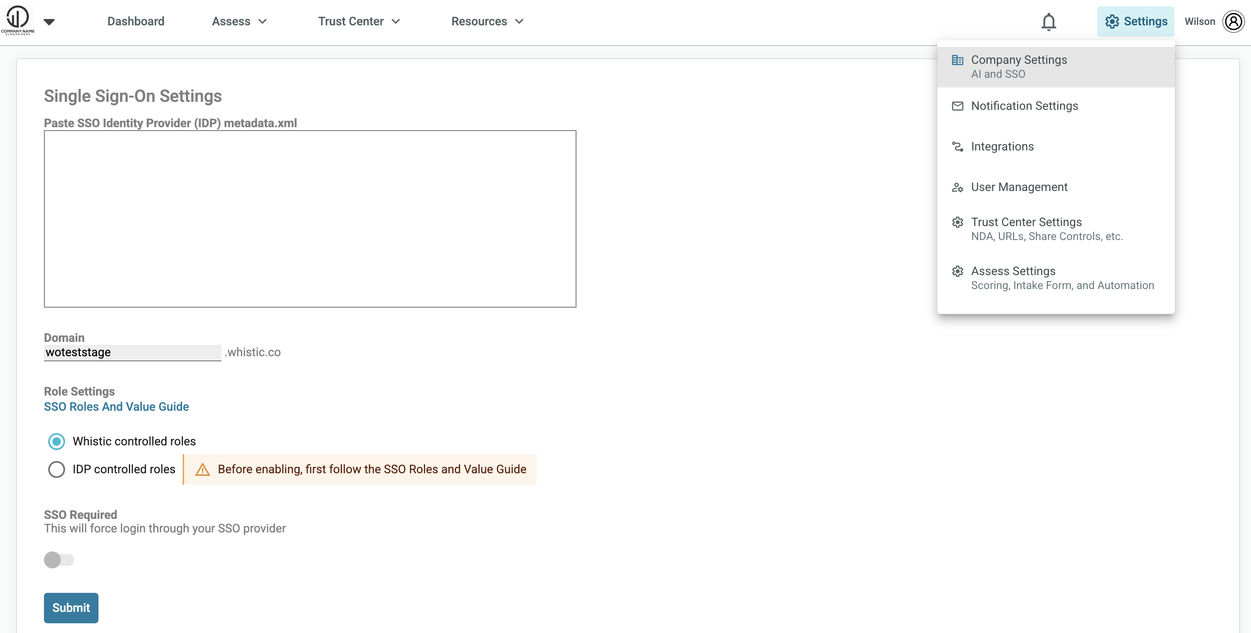
Task: Open User Management menu item
Action: tap(1056, 187)
